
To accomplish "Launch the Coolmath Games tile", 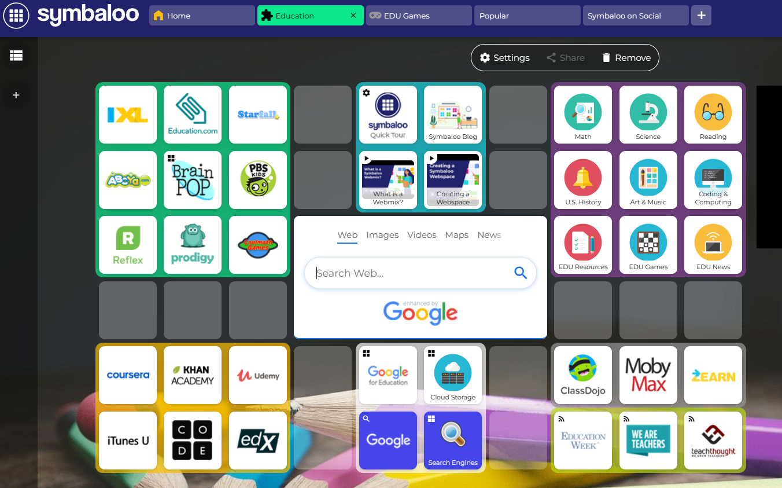I will tap(258, 245).
